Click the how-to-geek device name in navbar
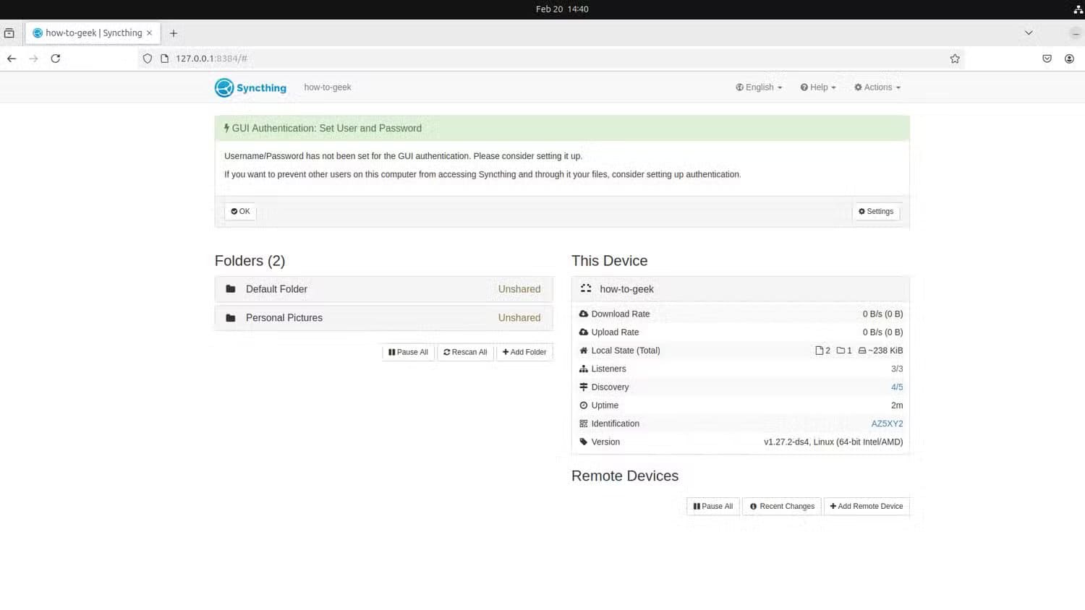Screen dimensions: 1085x610 [x=328, y=87]
